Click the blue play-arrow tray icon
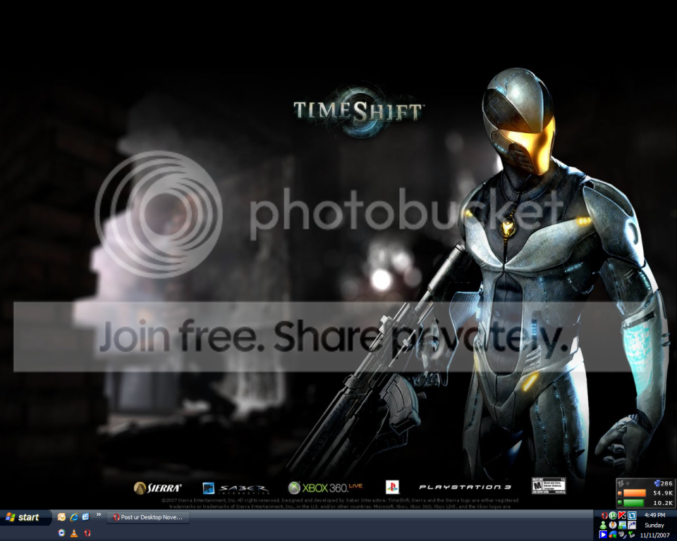This screenshot has width=677, height=541. (603, 535)
